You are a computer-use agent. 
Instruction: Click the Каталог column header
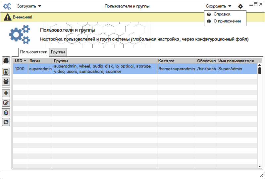pyautogui.click(x=176, y=61)
